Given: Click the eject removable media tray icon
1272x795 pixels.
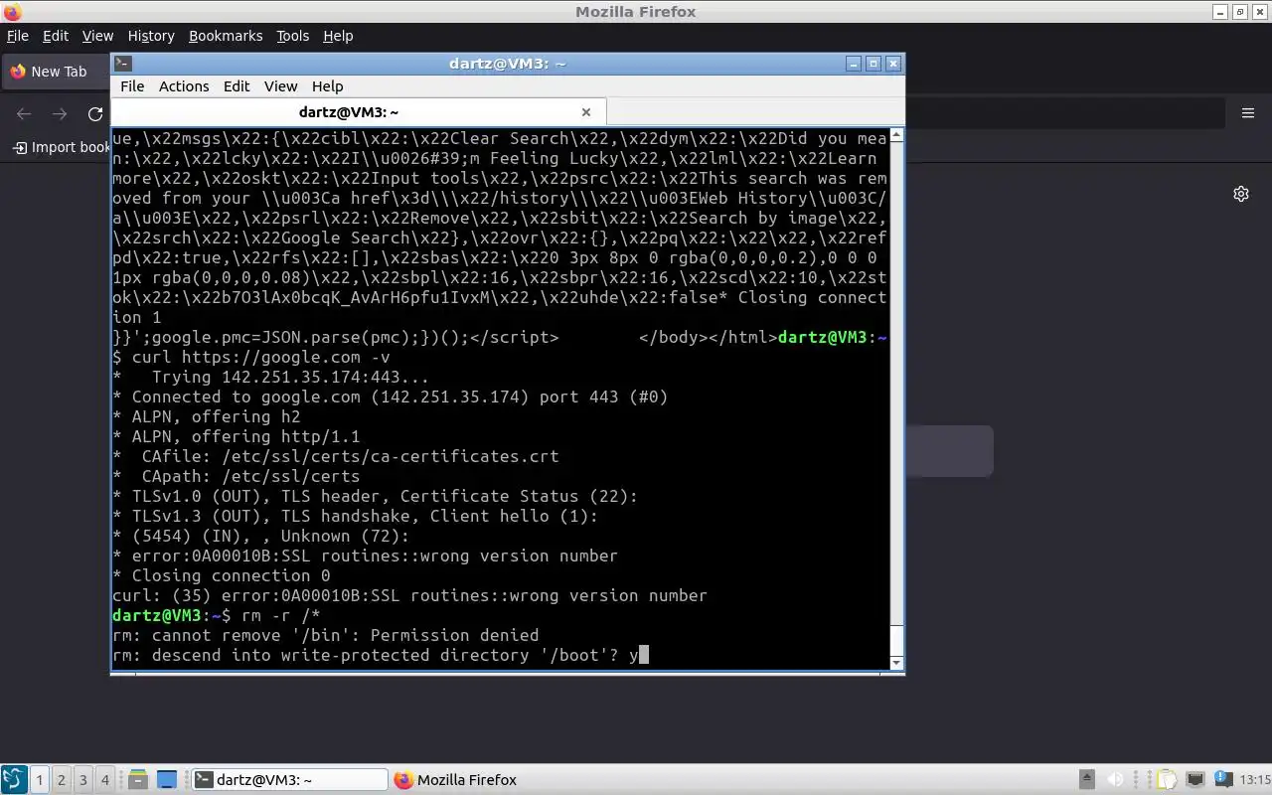Looking at the screenshot, I should (1087, 780).
